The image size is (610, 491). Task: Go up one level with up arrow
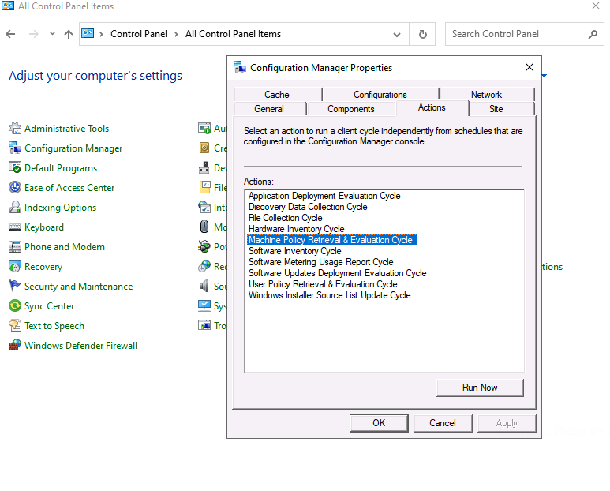point(69,35)
